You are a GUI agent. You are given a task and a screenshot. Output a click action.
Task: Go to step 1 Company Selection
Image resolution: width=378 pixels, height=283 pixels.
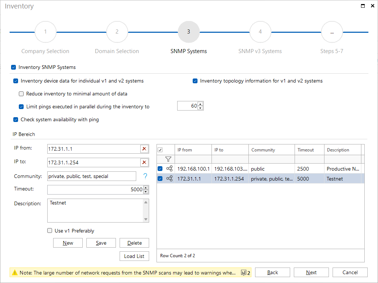coord(45,32)
